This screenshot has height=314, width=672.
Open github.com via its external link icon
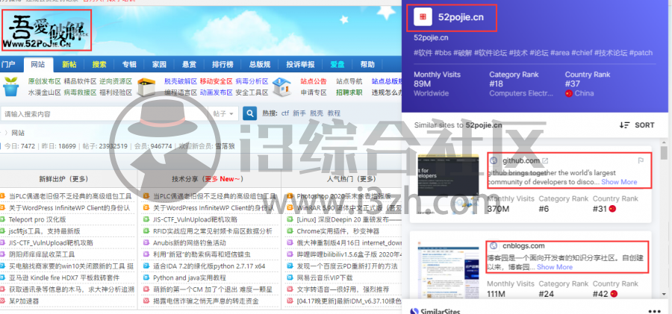(545, 160)
